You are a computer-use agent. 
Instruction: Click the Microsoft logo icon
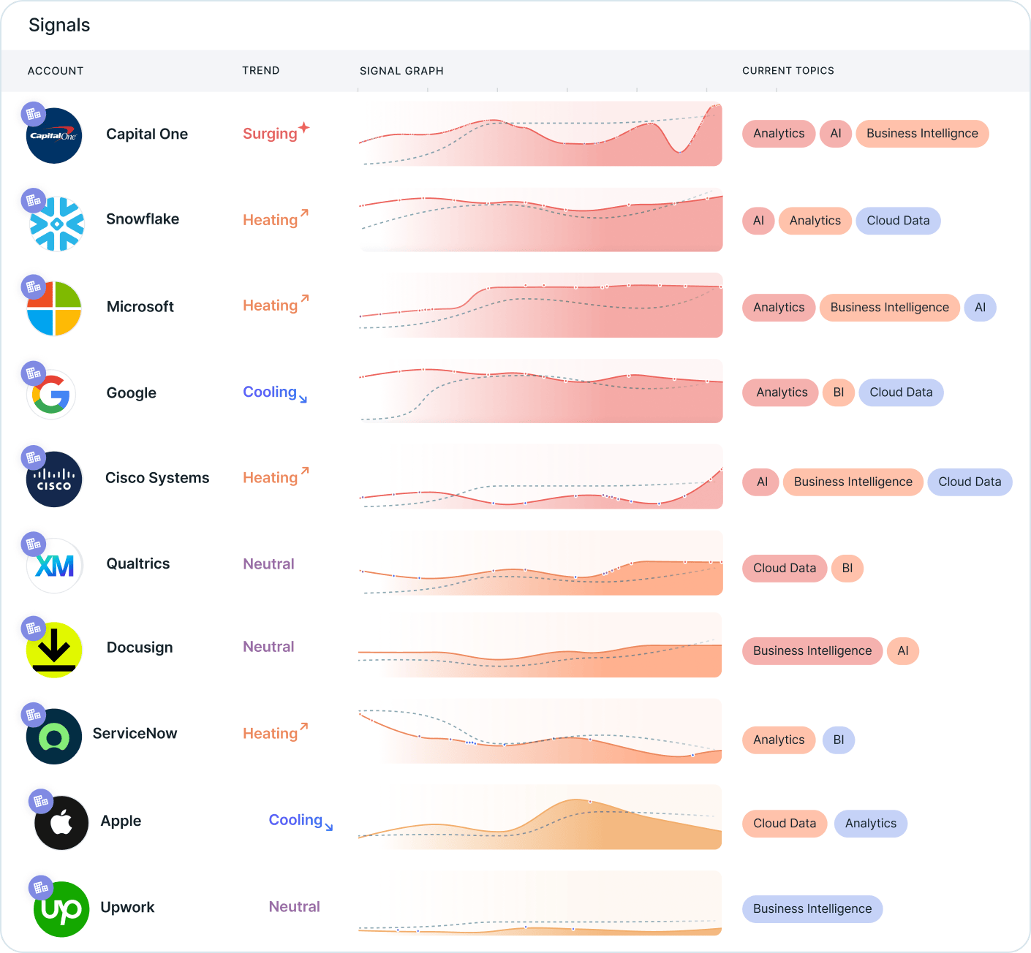(x=54, y=309)
